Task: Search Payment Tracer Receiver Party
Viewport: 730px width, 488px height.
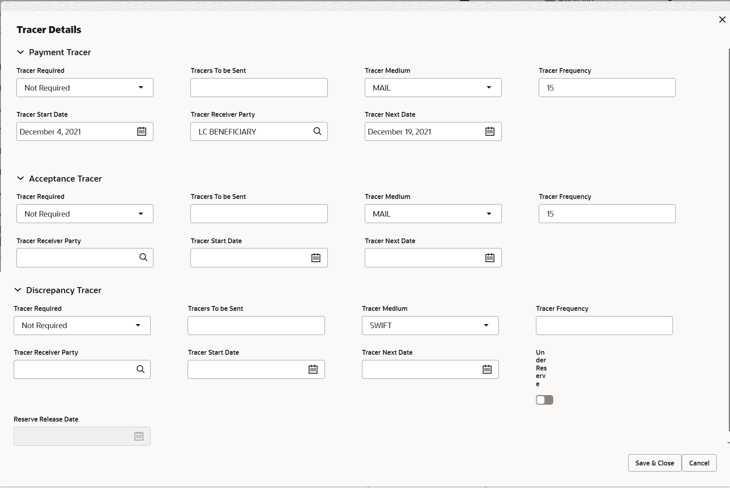Action: [x=317, y=131]
